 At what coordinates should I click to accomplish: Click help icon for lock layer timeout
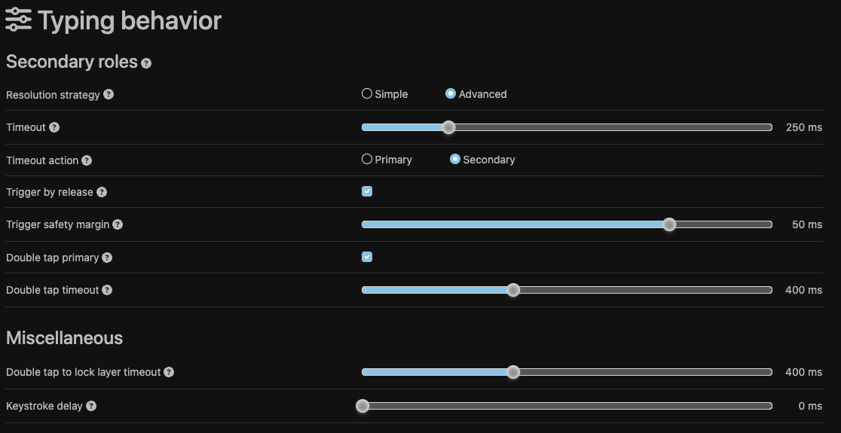169,372
